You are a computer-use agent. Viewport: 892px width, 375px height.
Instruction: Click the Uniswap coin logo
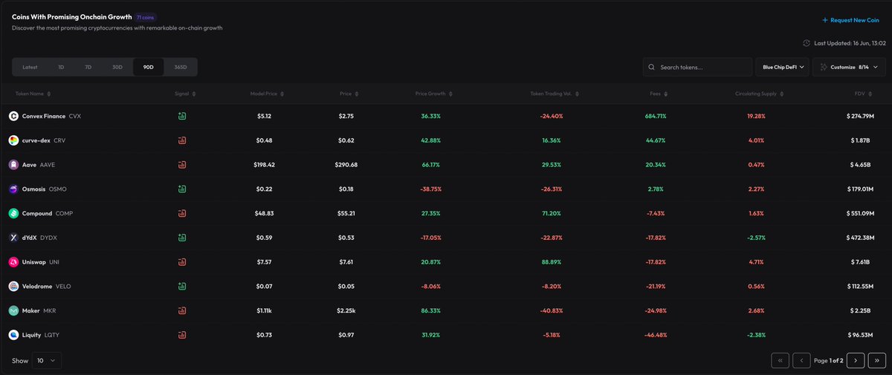coord(13,262)
